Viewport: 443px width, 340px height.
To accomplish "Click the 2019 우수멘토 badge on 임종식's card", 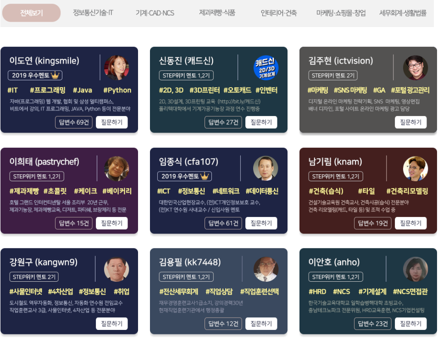I will click(x=184, y=176).
